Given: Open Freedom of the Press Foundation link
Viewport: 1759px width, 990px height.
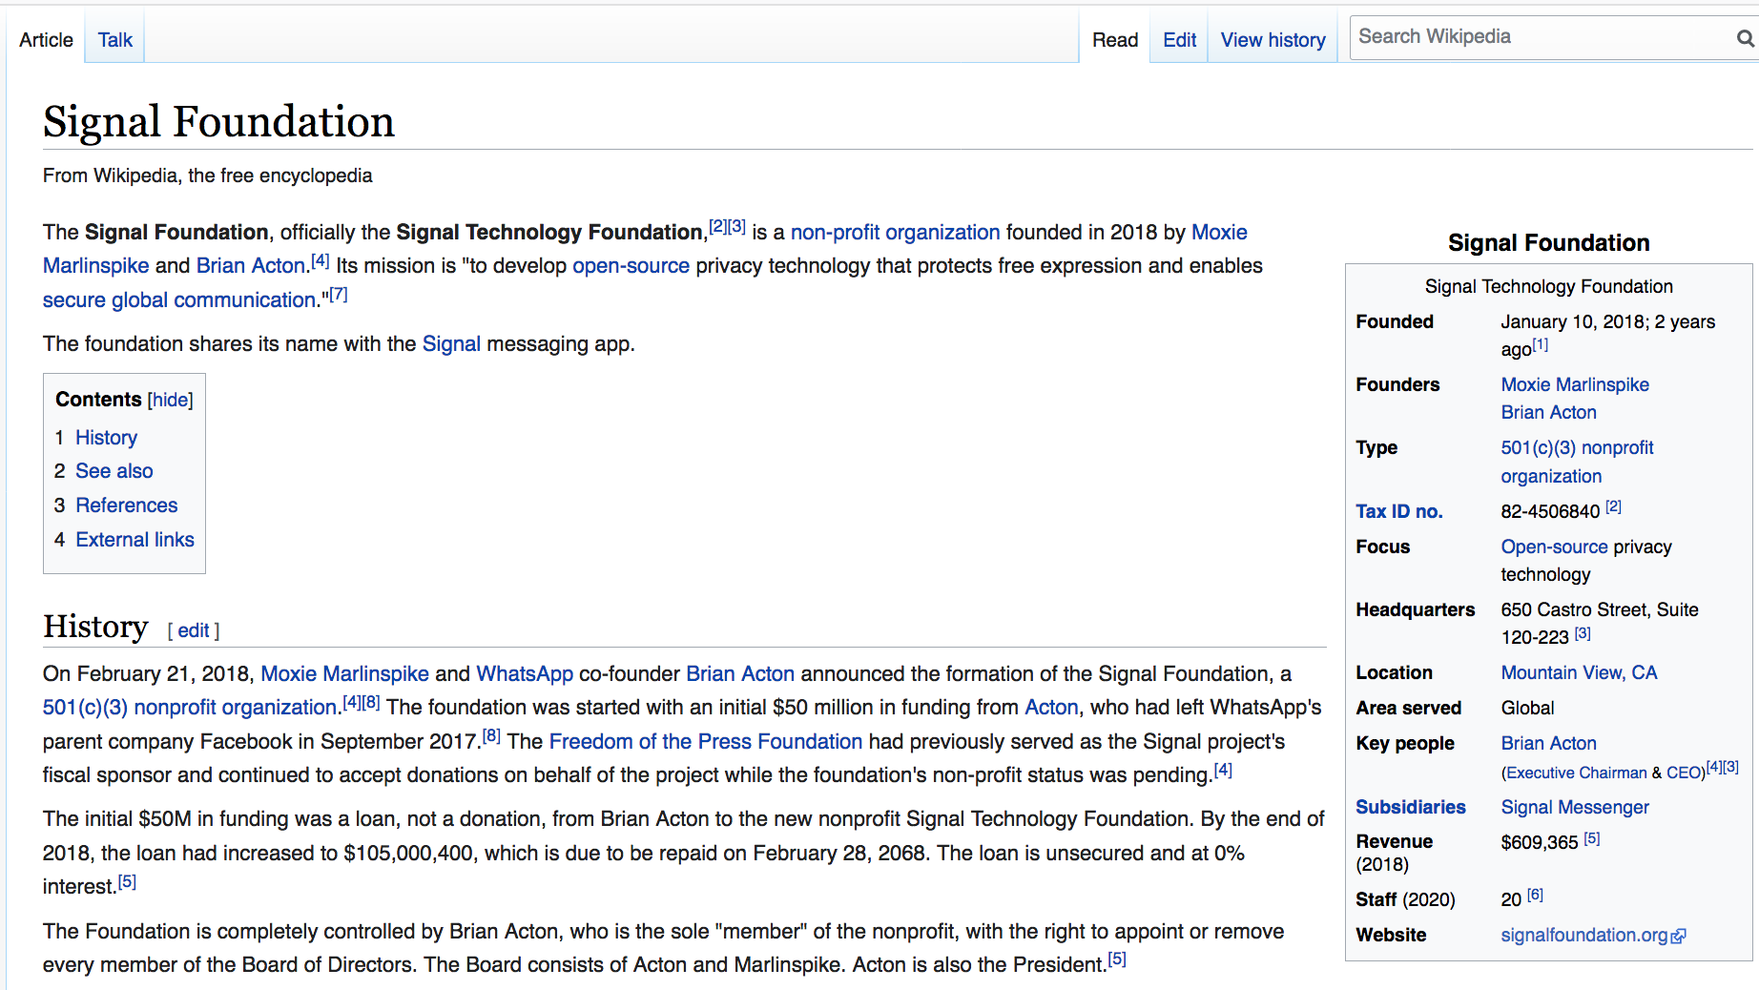Looking at the screenshot, I should (x=705, y=742).
